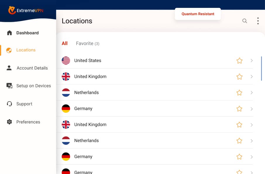Viewport: 265px width, 174px height.
Task: Go to Locations in the sidebar
Action: coord(26,50)
